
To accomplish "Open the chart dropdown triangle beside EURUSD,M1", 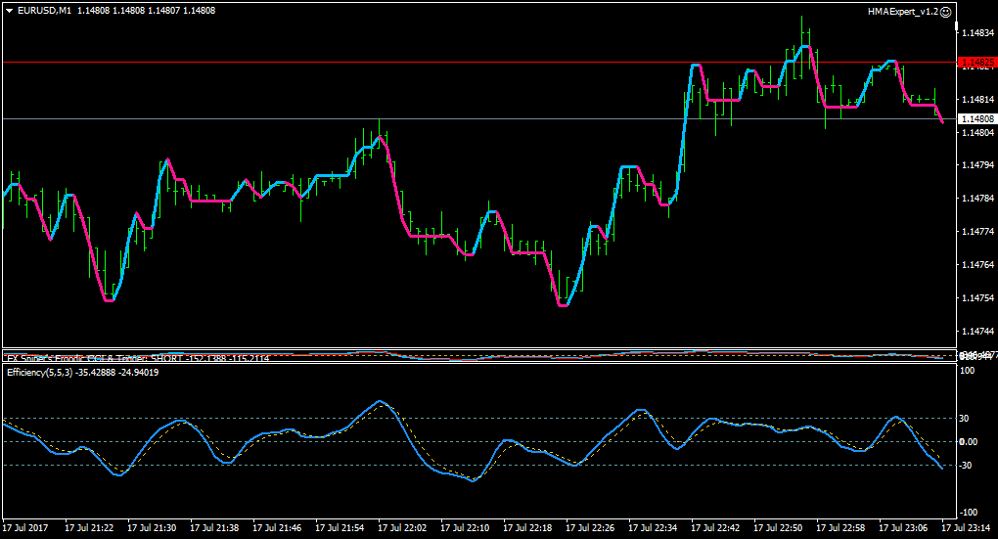I will pyautogui.click(x=10, y=11).
